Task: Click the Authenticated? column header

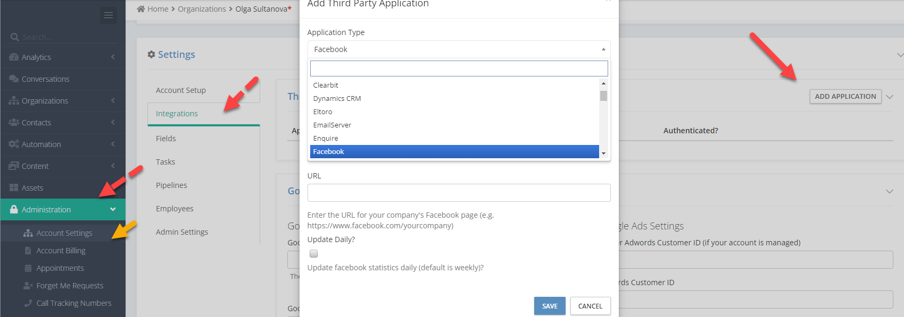Action: click(x=691, y=131)
